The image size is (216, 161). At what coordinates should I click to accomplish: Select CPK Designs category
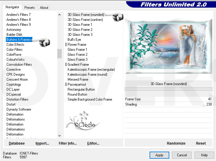click(16, 74)
